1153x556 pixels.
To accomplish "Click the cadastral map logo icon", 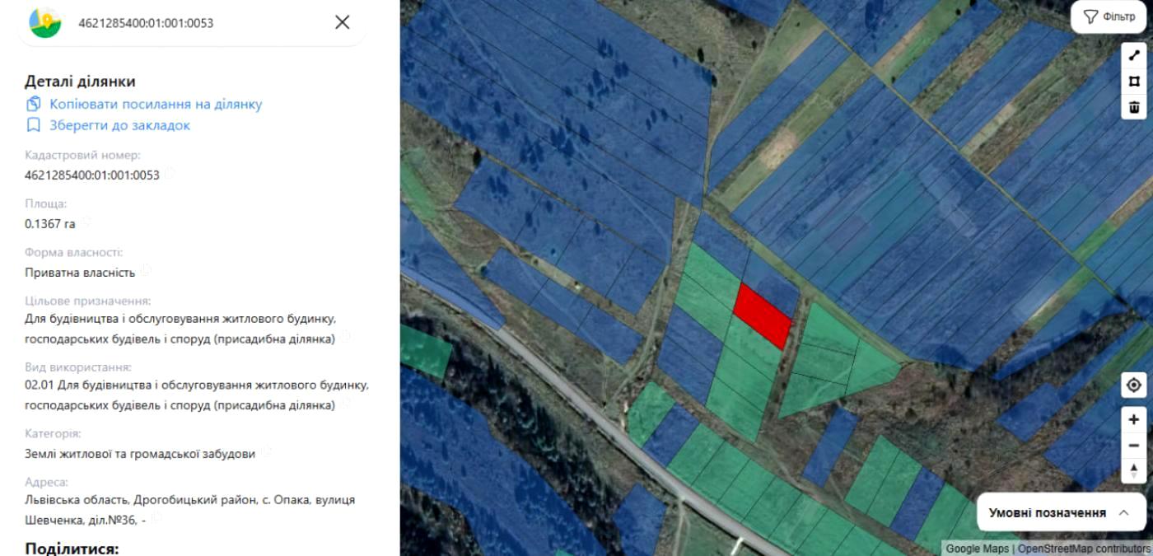I will click(x=45, y=22).
